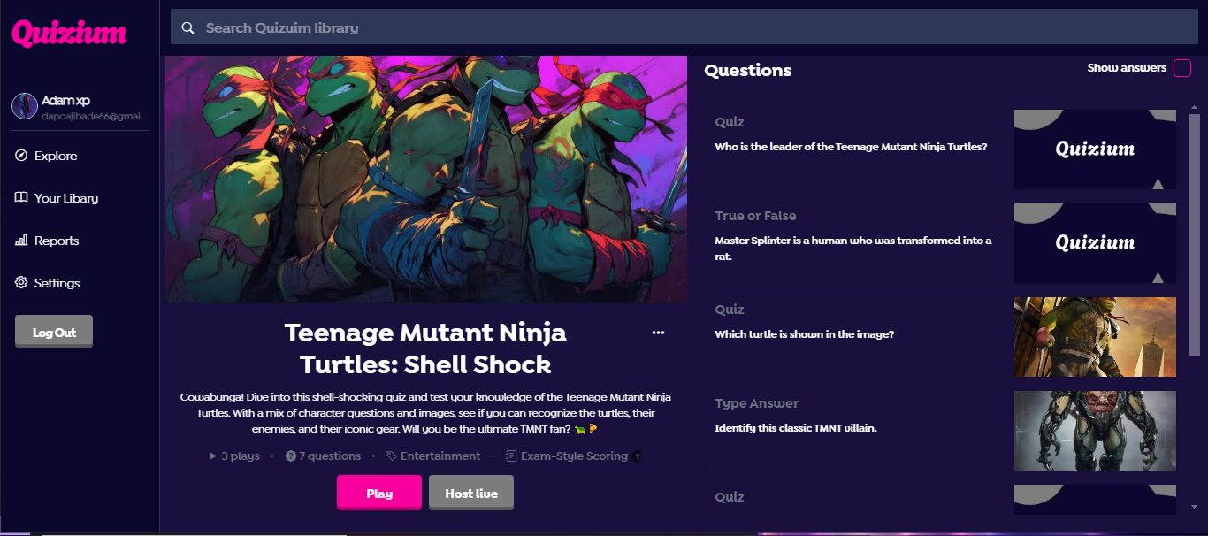Open the turtle image thumbnail
The height and width of the screenshot is (536, 1208).
tap(1095, 337)
